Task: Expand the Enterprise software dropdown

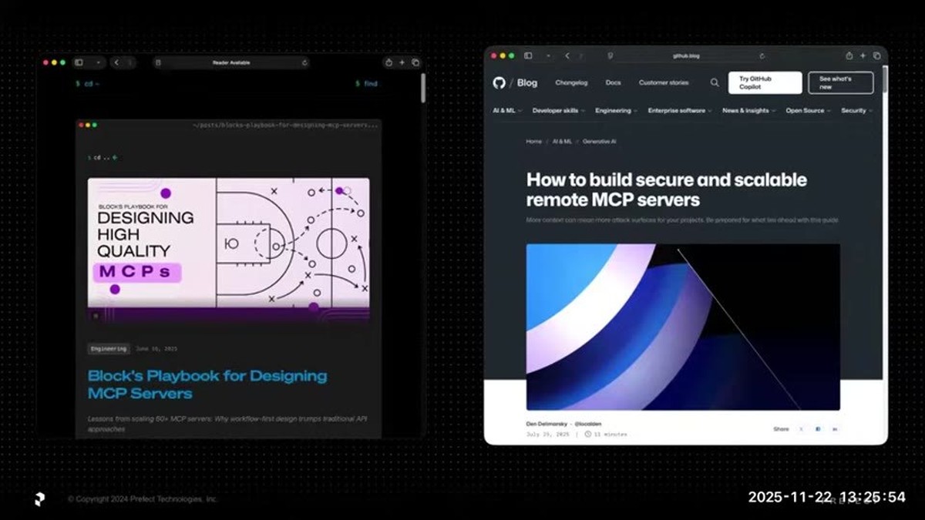Action: point(680,111)
